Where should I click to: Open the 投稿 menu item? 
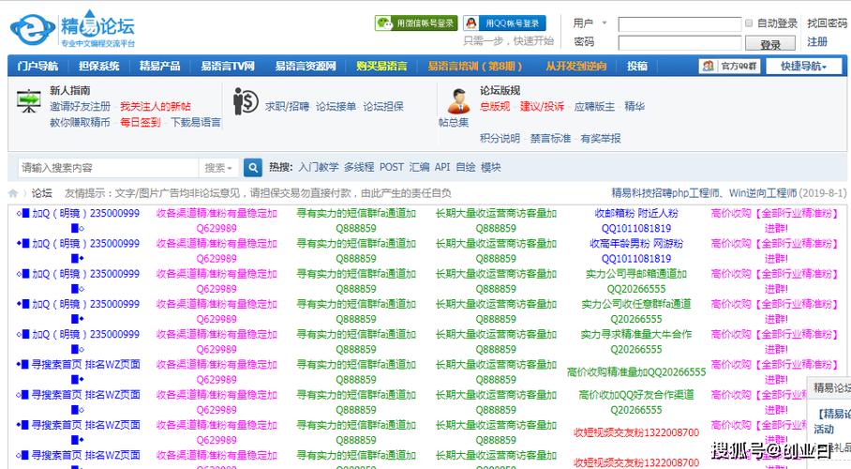pos(637,67)
